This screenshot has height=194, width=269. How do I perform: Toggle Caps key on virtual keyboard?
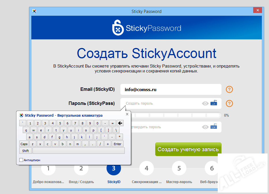pyautogui.click(x=24, y=144)
